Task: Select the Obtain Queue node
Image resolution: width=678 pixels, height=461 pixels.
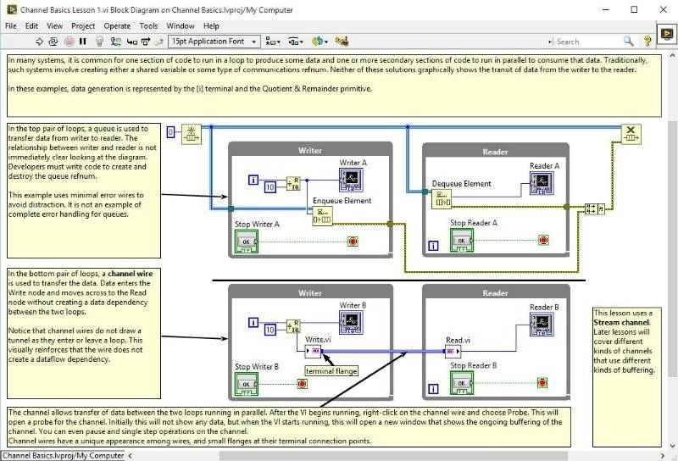Action: click(192, 134)
